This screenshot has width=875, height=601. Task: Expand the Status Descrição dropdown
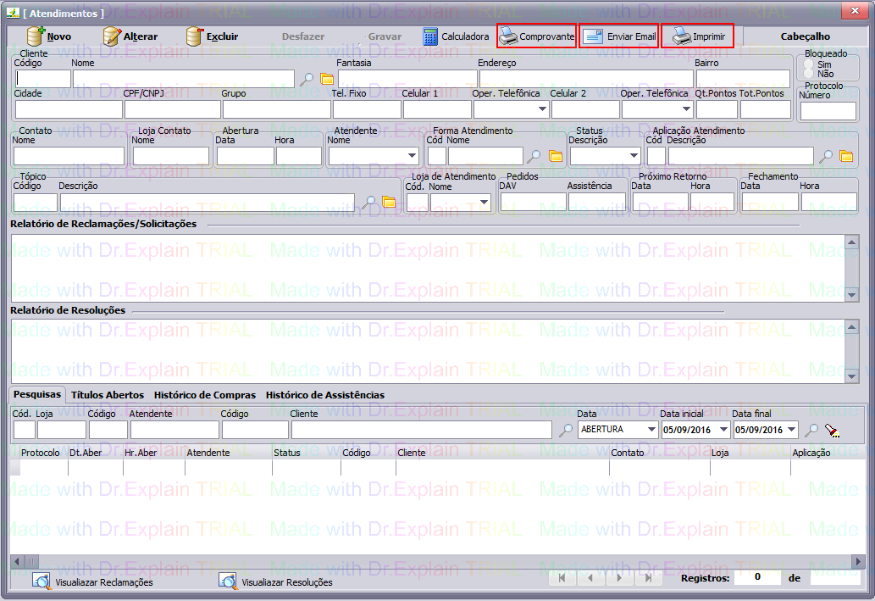coord(634,156)
